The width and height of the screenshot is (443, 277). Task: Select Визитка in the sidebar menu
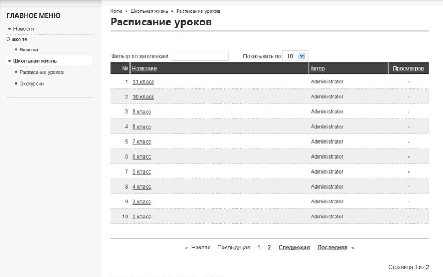pos(29,50)
